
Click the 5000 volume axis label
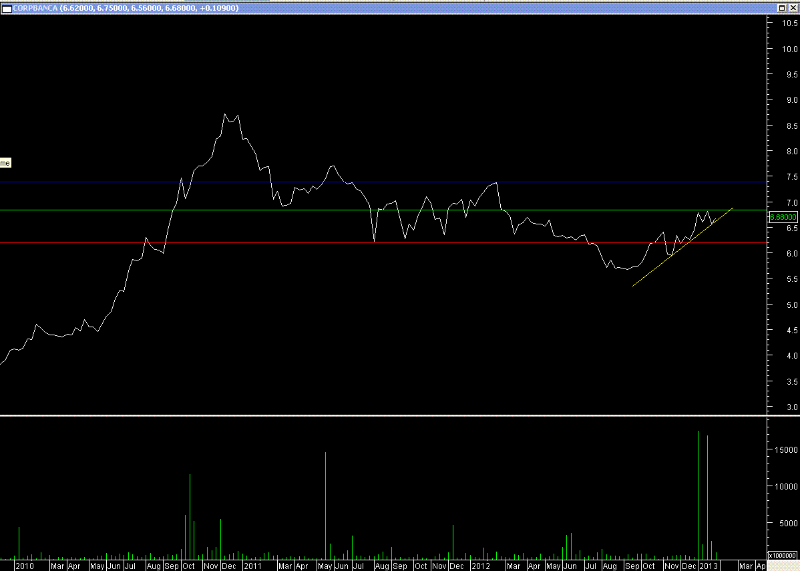(x=789, y=524)
